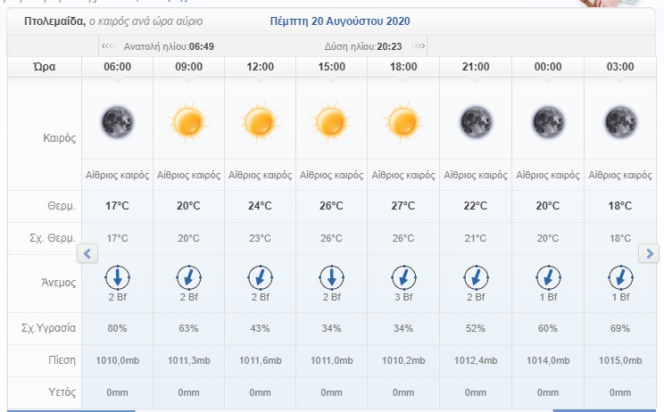The height and width of the screenshot is (412, 664).
Task: Click the wind direction icon at 06:00
Action: tap(117, 276)
